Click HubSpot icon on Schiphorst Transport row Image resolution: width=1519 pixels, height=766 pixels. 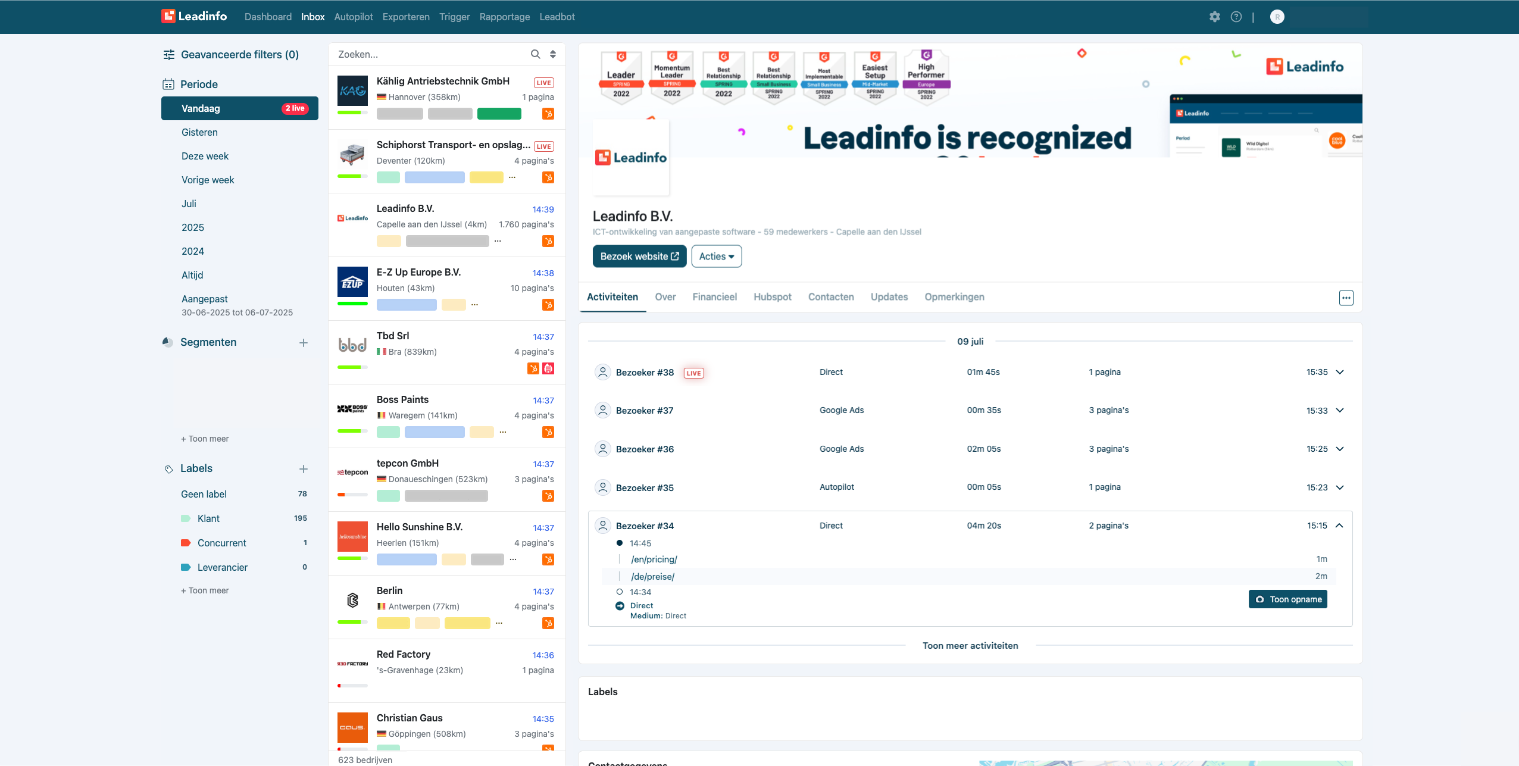pos(548,177)
